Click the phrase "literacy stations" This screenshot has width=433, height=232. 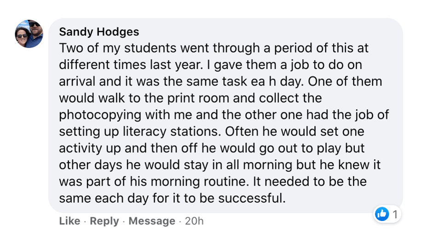177,132
